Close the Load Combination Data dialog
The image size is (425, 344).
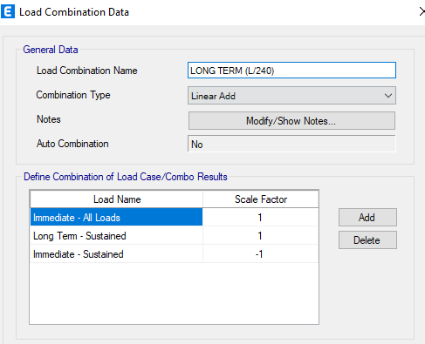(x=422, y=11)
